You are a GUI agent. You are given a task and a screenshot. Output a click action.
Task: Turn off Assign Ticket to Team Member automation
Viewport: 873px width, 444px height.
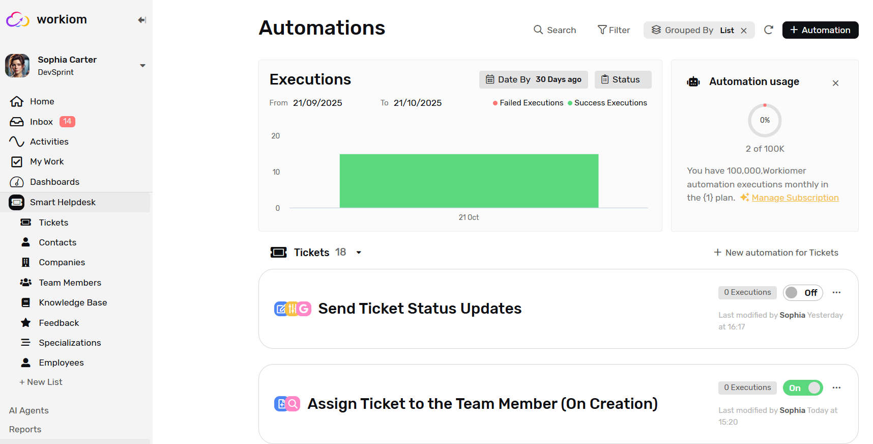(802, 388)
